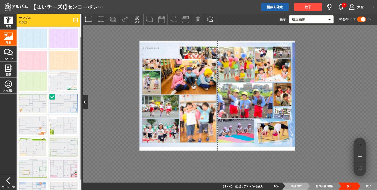
Task: Click the 担当：アルバムGさん label
Action: point(249,186)
